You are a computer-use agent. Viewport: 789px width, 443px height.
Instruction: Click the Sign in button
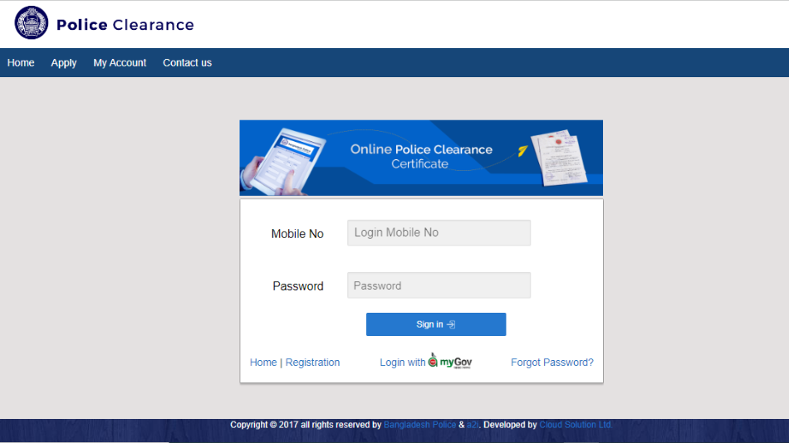point(436,324)
